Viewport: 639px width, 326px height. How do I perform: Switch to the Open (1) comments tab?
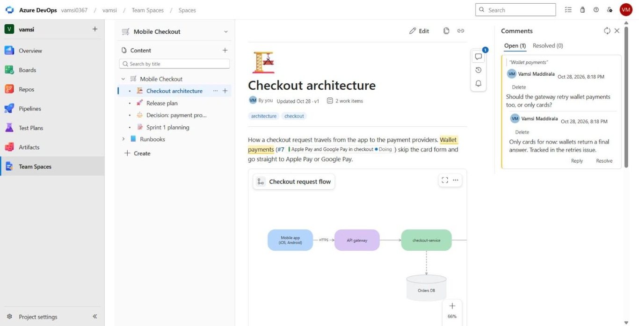[x=515, y=45]
